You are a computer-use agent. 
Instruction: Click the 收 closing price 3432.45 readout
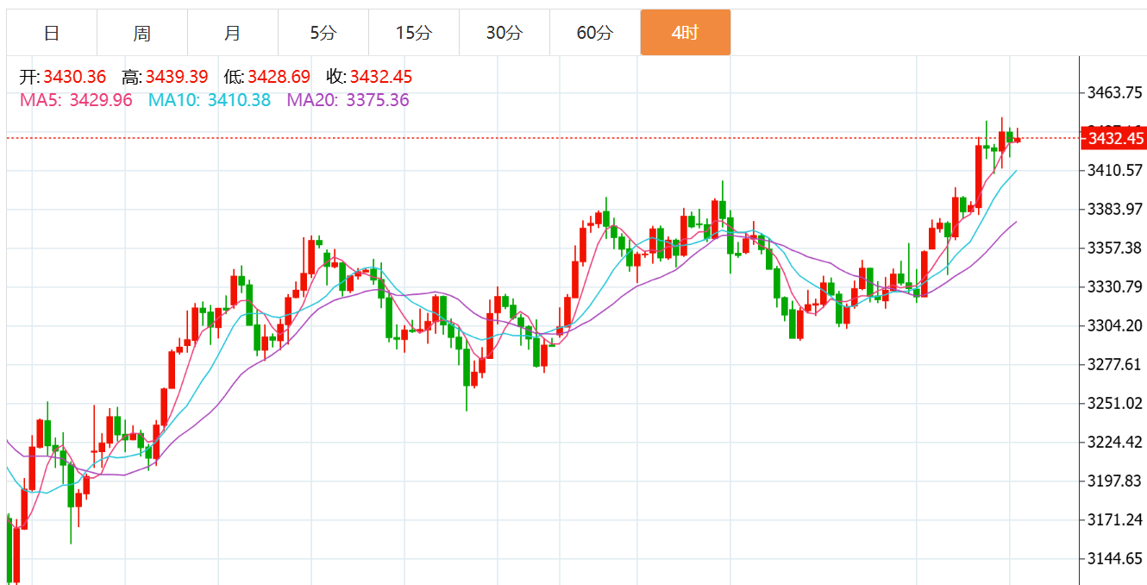pos(369,77)
